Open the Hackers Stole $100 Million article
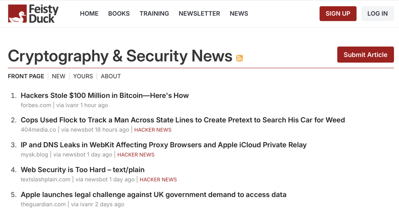 coord(105,96)
